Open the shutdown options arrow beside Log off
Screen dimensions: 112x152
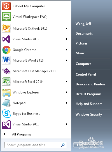click(95, 145)
